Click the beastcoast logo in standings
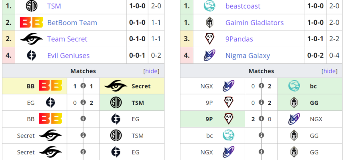The width and height of the screenshot is (349, 160). (209, 6)
